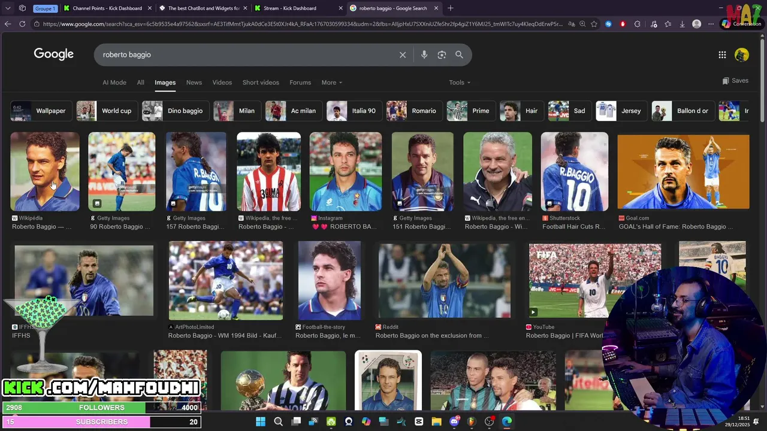This screenshot has height=431, width=767.
Task: Filter images by Dino baggio chip
Action: (175, 111)
